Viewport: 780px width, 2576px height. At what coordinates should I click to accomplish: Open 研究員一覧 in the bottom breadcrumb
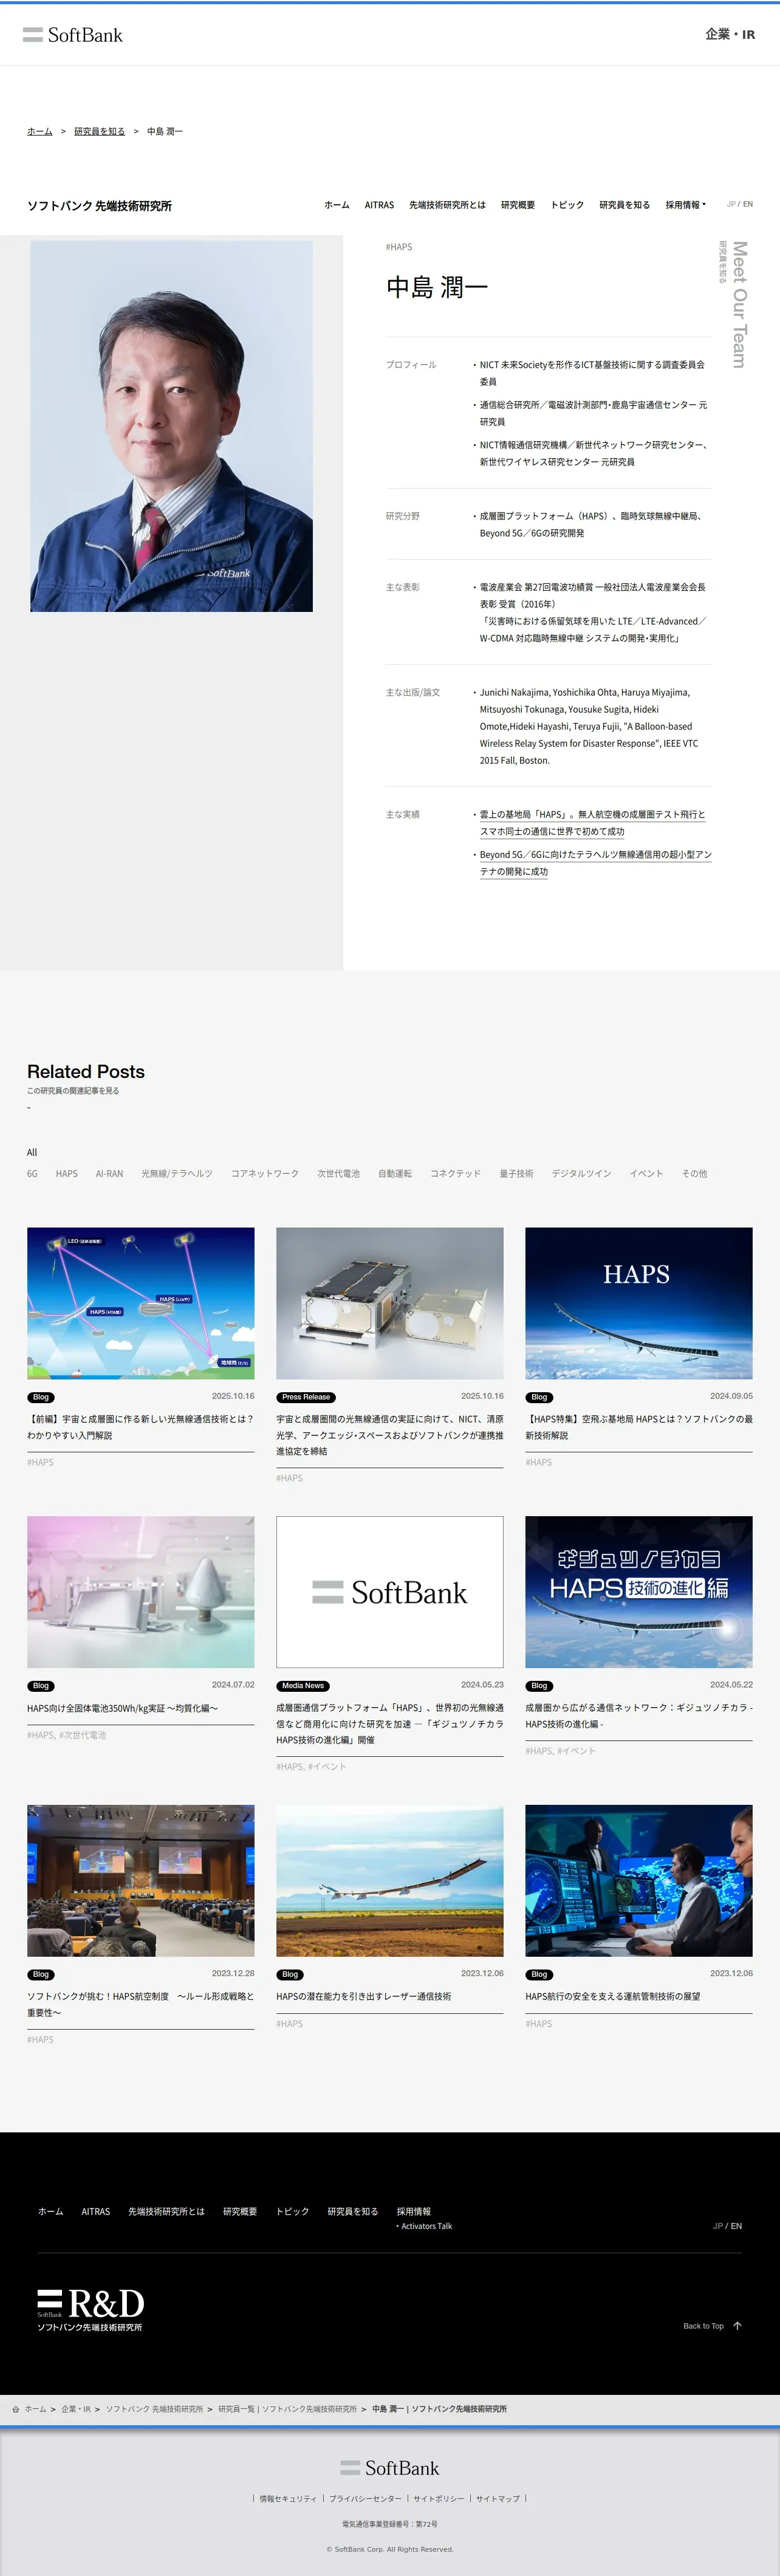pyautogui.click(x=287, y=2409)
